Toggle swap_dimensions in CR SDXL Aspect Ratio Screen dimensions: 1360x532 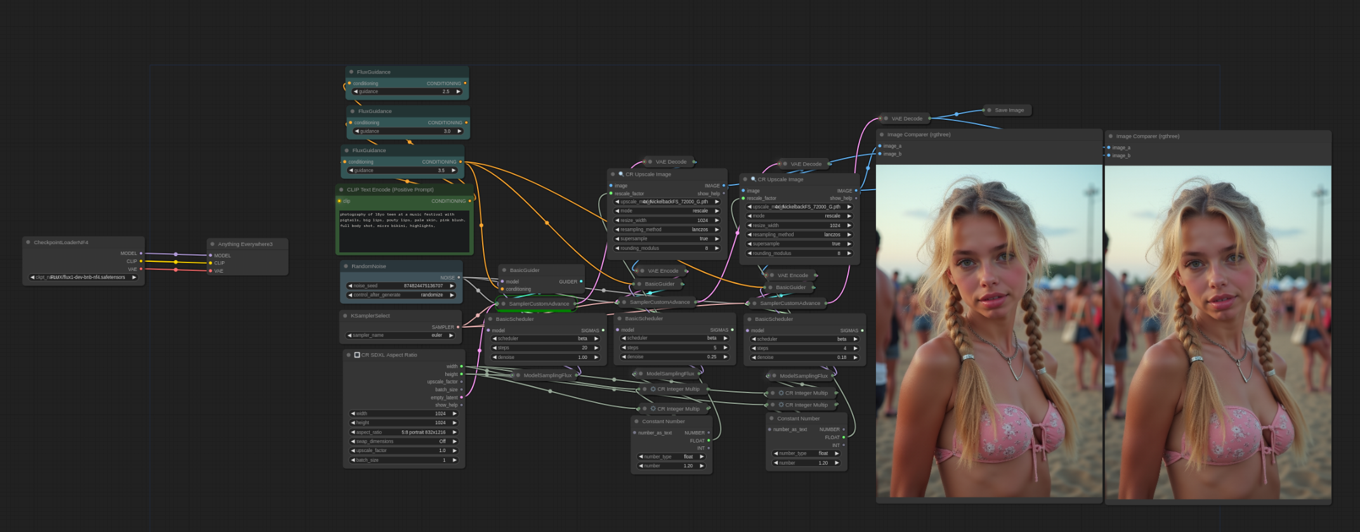coord(402,441)
